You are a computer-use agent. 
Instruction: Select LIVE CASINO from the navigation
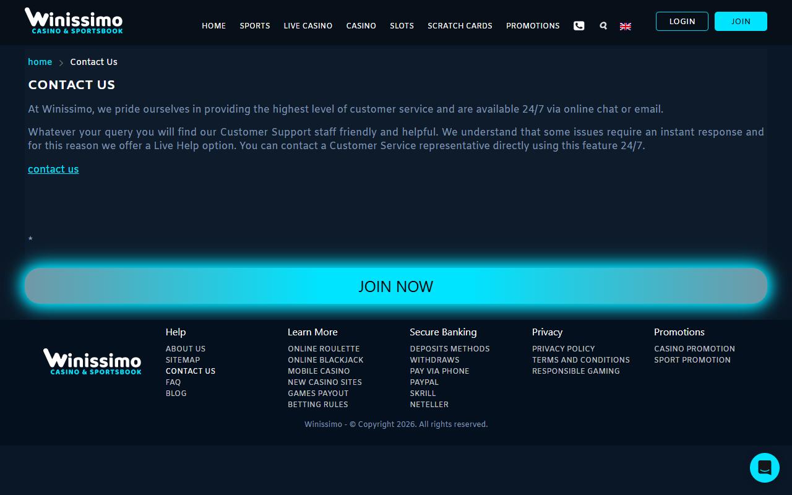[x=308, y=25]
